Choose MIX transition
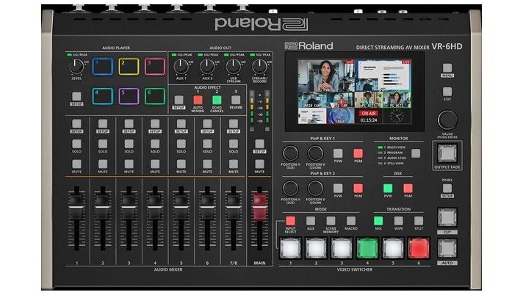This screenshot has width=523, height=294. click(378, 221)
